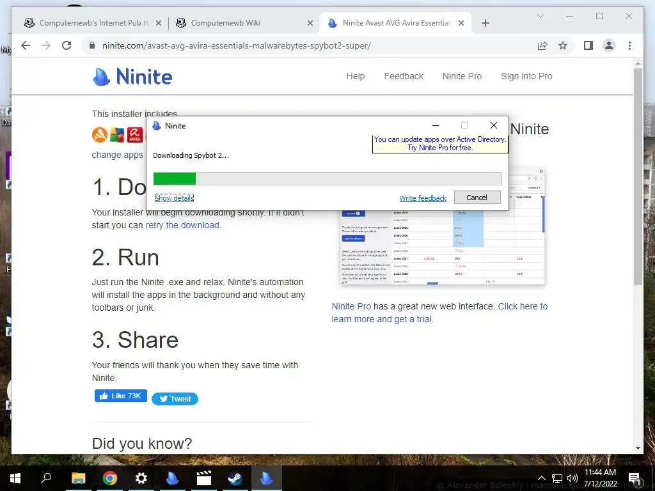This screenshot has width=655, height=491.
Task: Open Windows Start menu
Action: 15,478
